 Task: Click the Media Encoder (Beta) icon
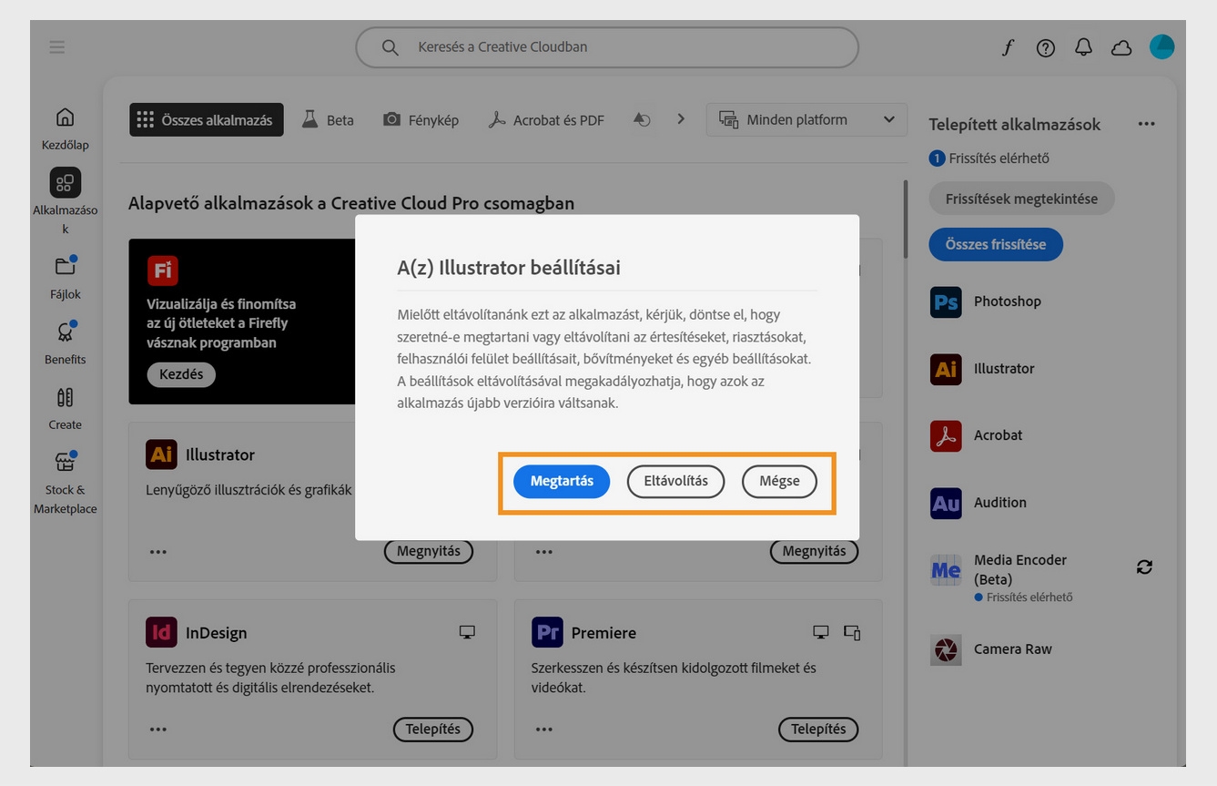pos(946,570)
